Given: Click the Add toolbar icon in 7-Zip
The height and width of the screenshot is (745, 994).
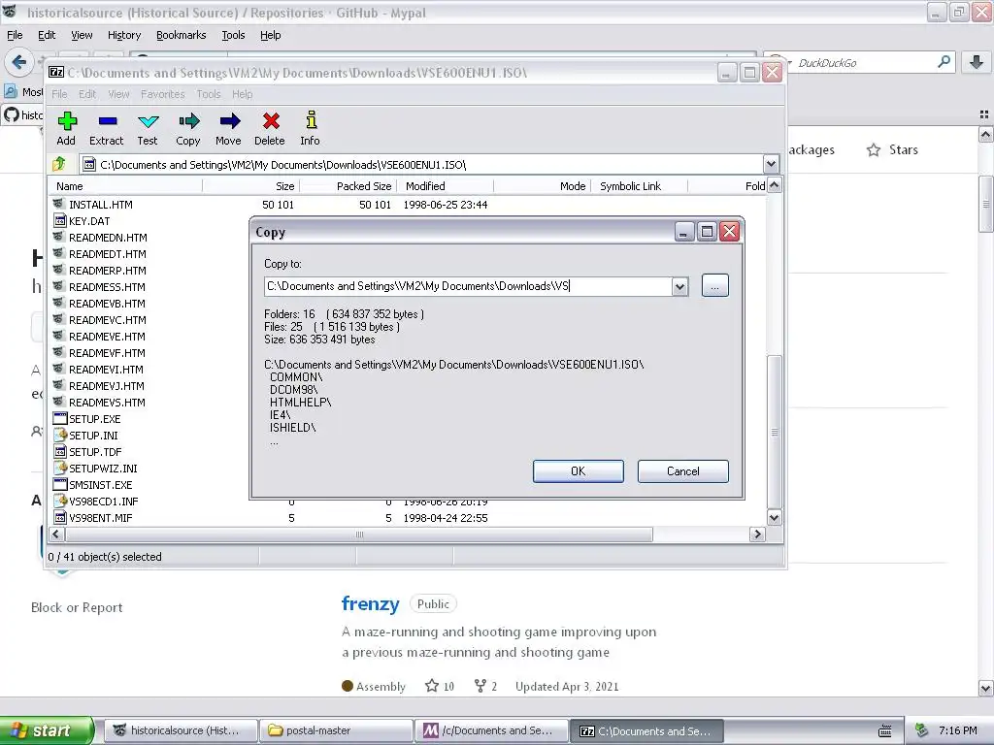Looking at the screenshot, I should [x=66, y=129].
